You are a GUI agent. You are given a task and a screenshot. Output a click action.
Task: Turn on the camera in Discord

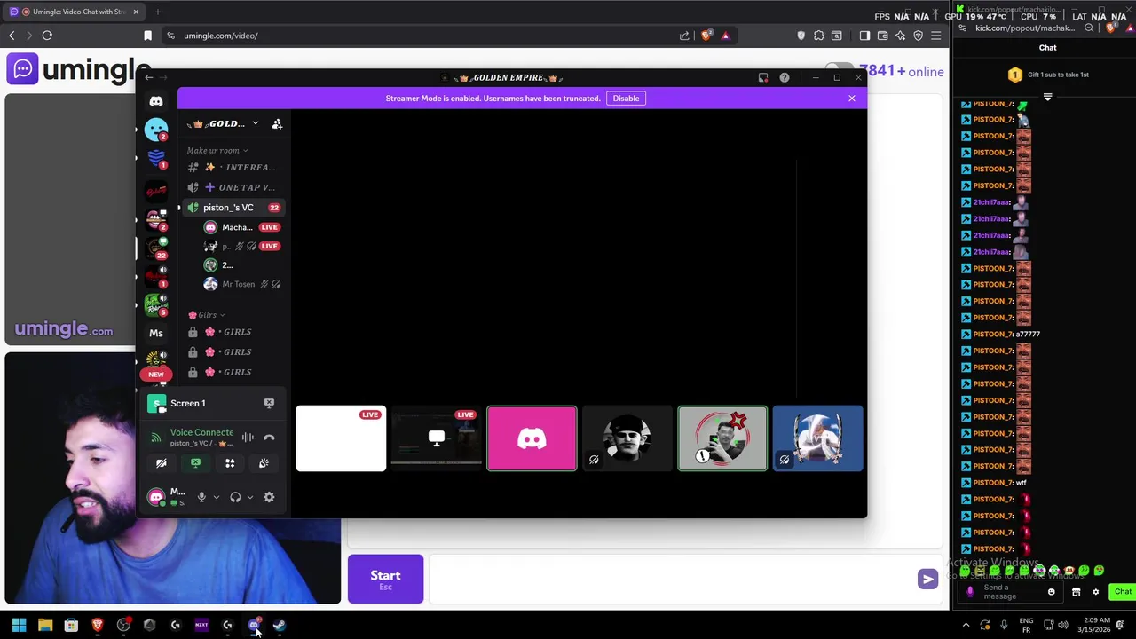pos(162,463)
